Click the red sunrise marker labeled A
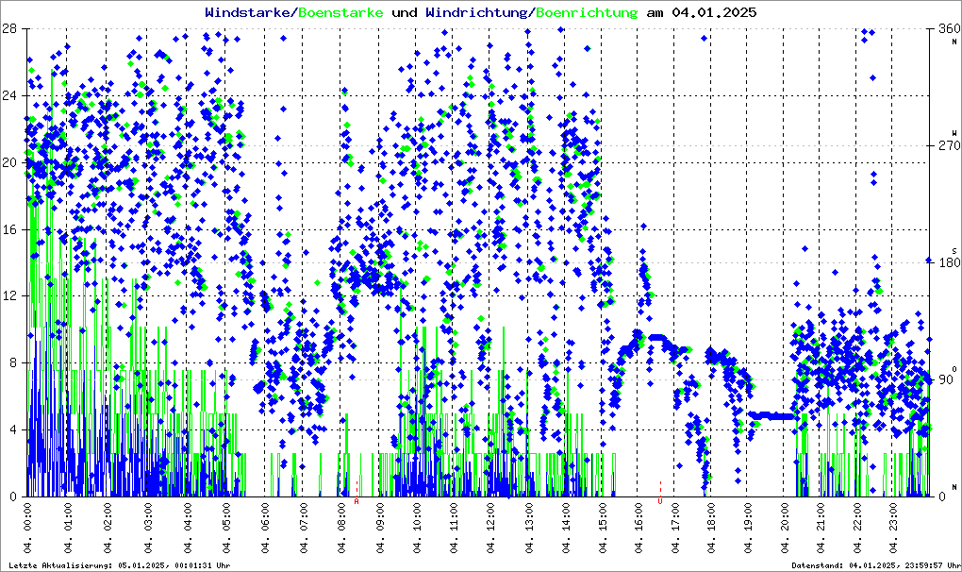Image resolution: width=962 pixels, height=572 pixels. (x=357, y=500)
